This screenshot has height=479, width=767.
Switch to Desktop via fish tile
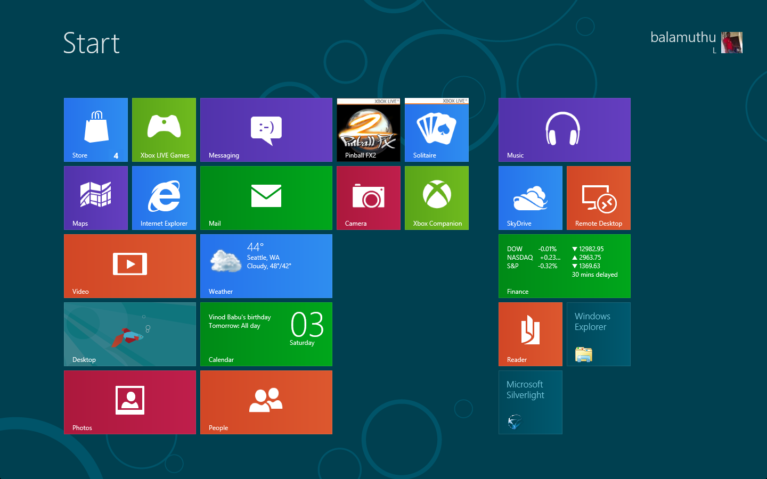(130, 334)
